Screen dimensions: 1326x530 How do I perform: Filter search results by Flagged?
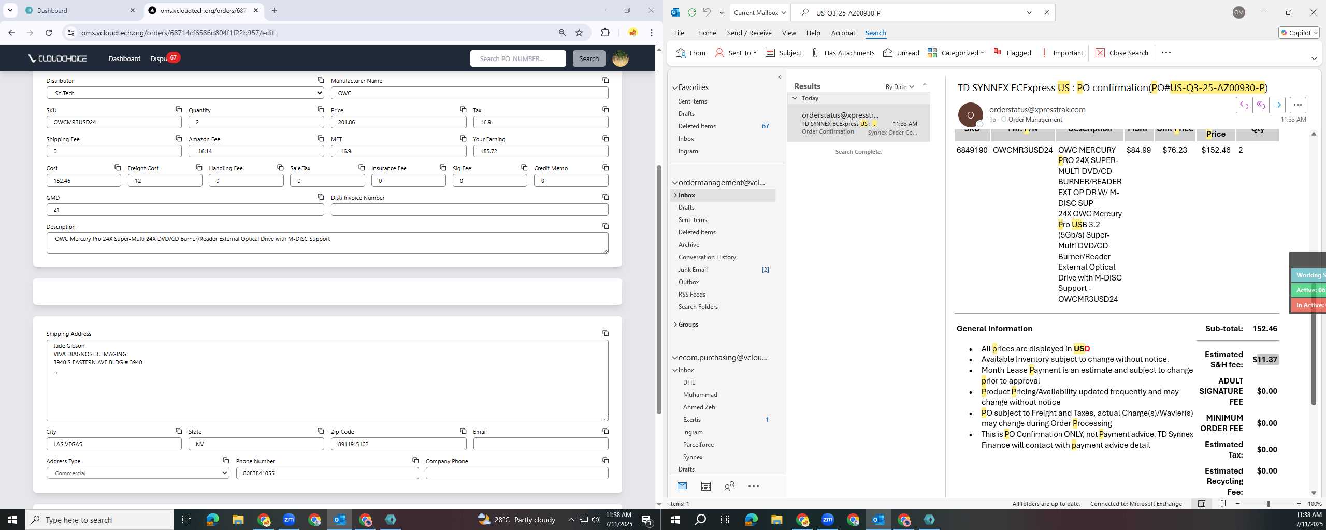click(1012, 53)
